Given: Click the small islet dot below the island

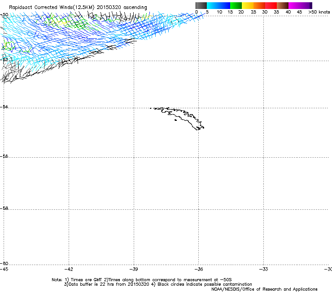Looking at the screenshot, I should (175, 120).
